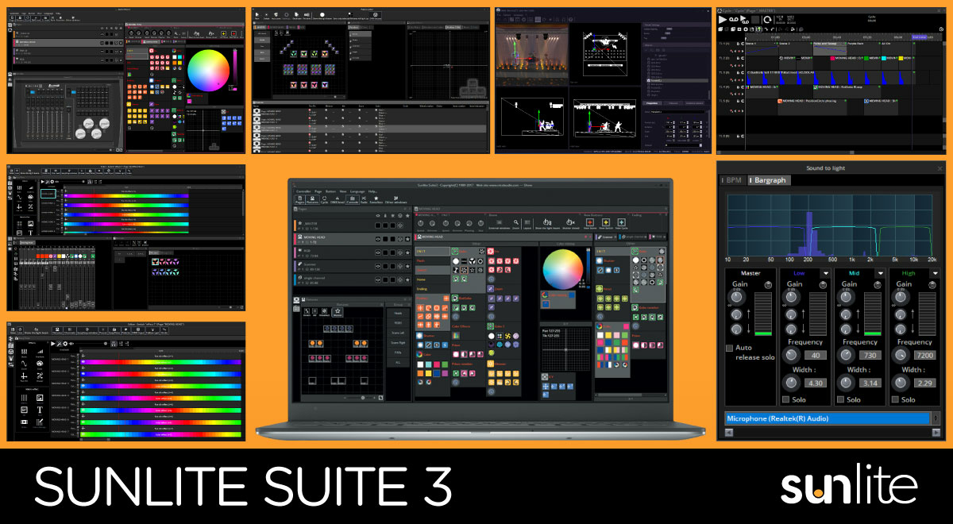Check the Solo box under Low band

pos(786,399)
